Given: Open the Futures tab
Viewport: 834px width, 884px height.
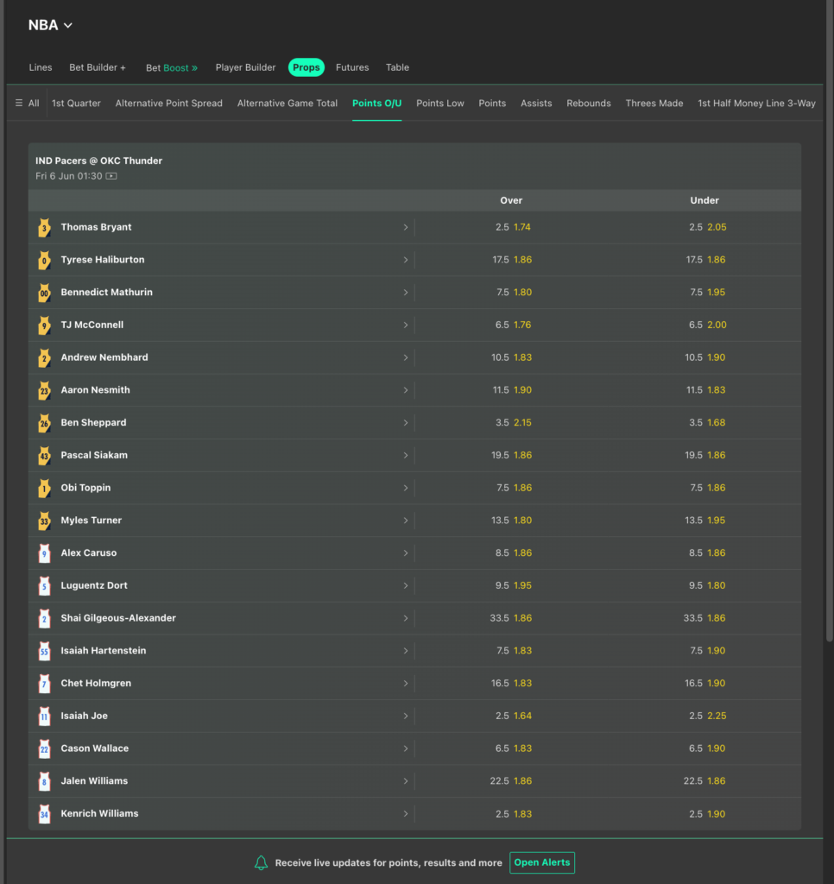Looking at the screenshot, I should point(352,67).
